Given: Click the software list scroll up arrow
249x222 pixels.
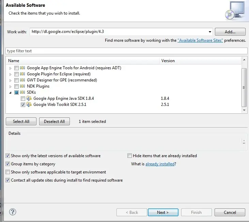Looking at the screenshot, I should pos(244,60).
